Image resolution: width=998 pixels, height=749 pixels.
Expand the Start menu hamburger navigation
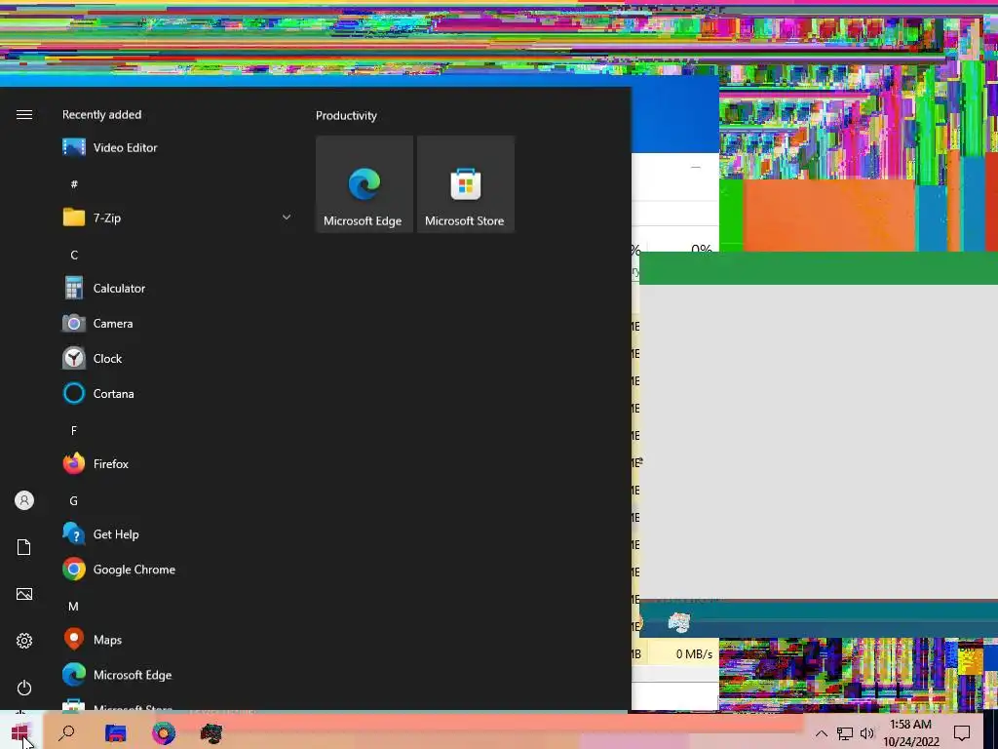(24, 115)
